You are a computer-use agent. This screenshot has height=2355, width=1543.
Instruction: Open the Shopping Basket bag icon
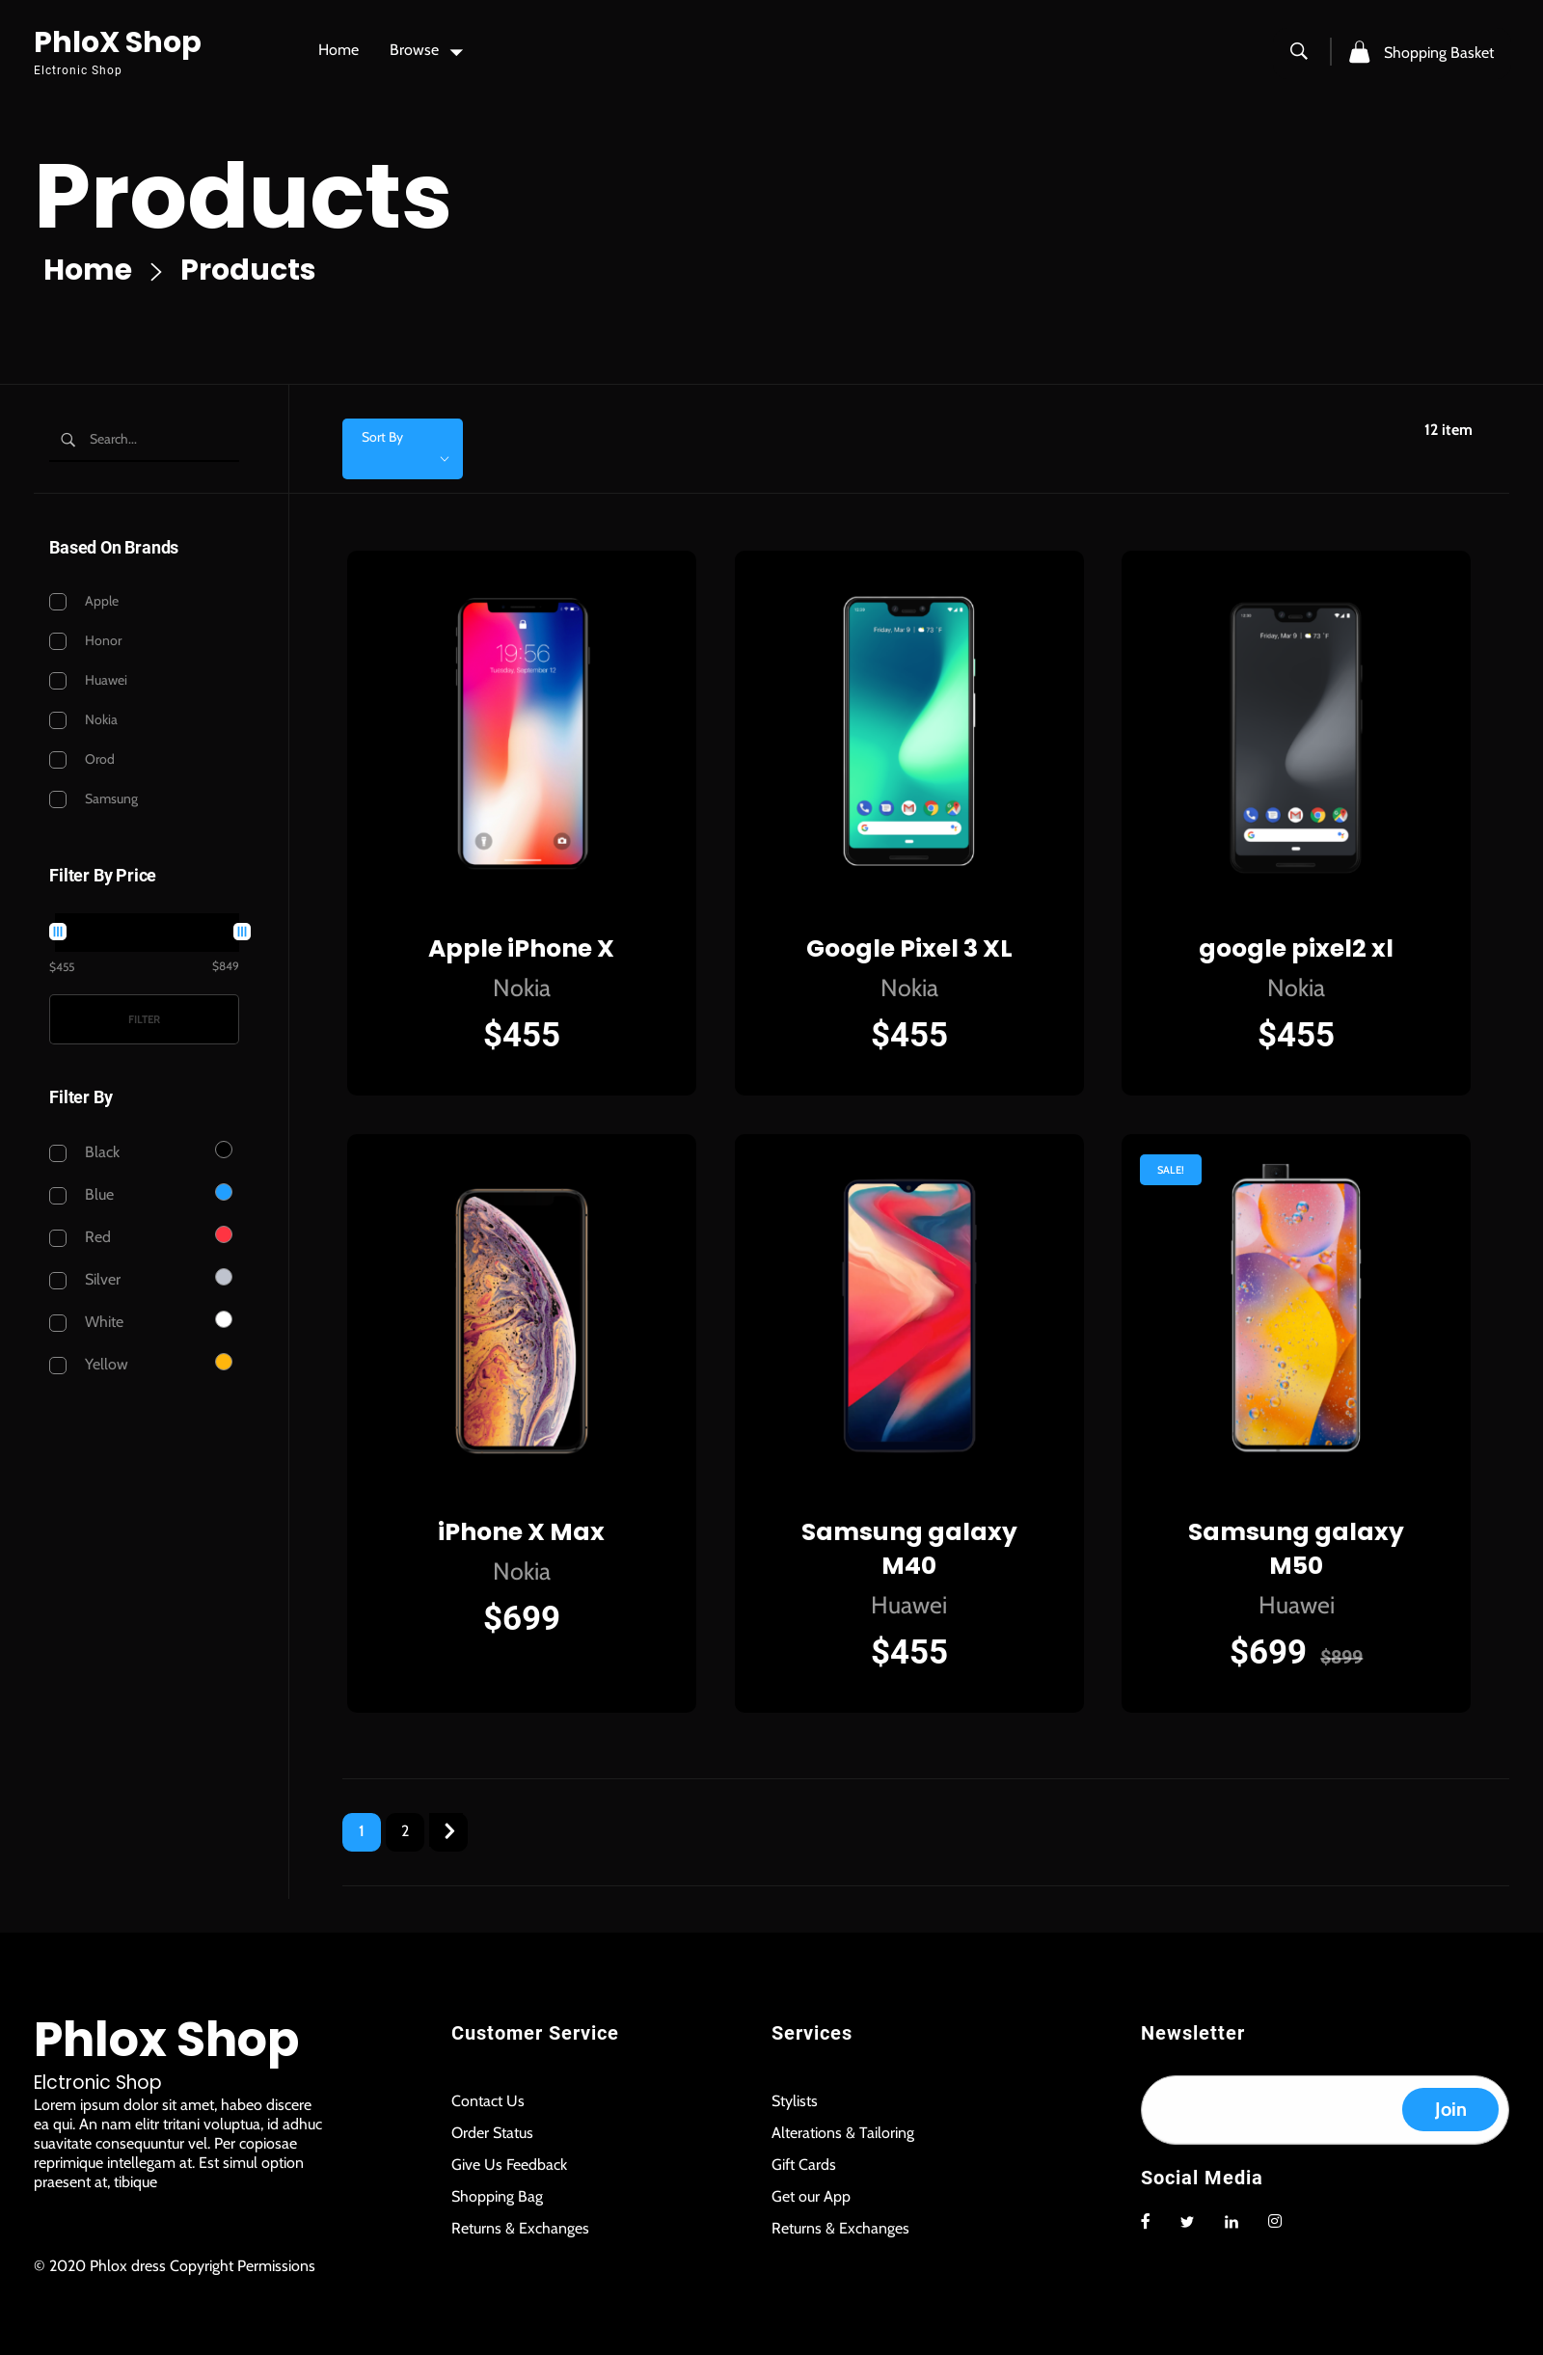[1359, 51]
